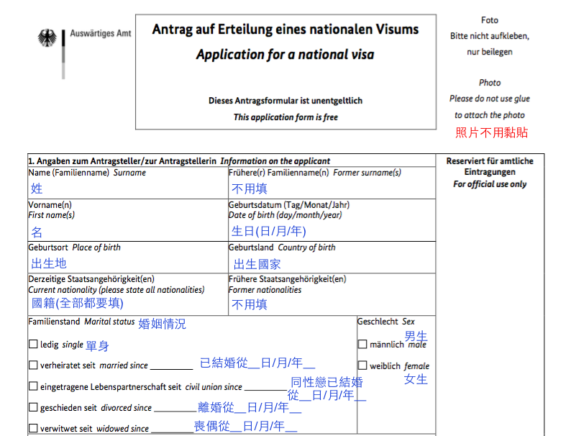
Task: Click the title 'Antrag auf Erteilung eines nationalen Visums'
Action: tap(285, 29)
